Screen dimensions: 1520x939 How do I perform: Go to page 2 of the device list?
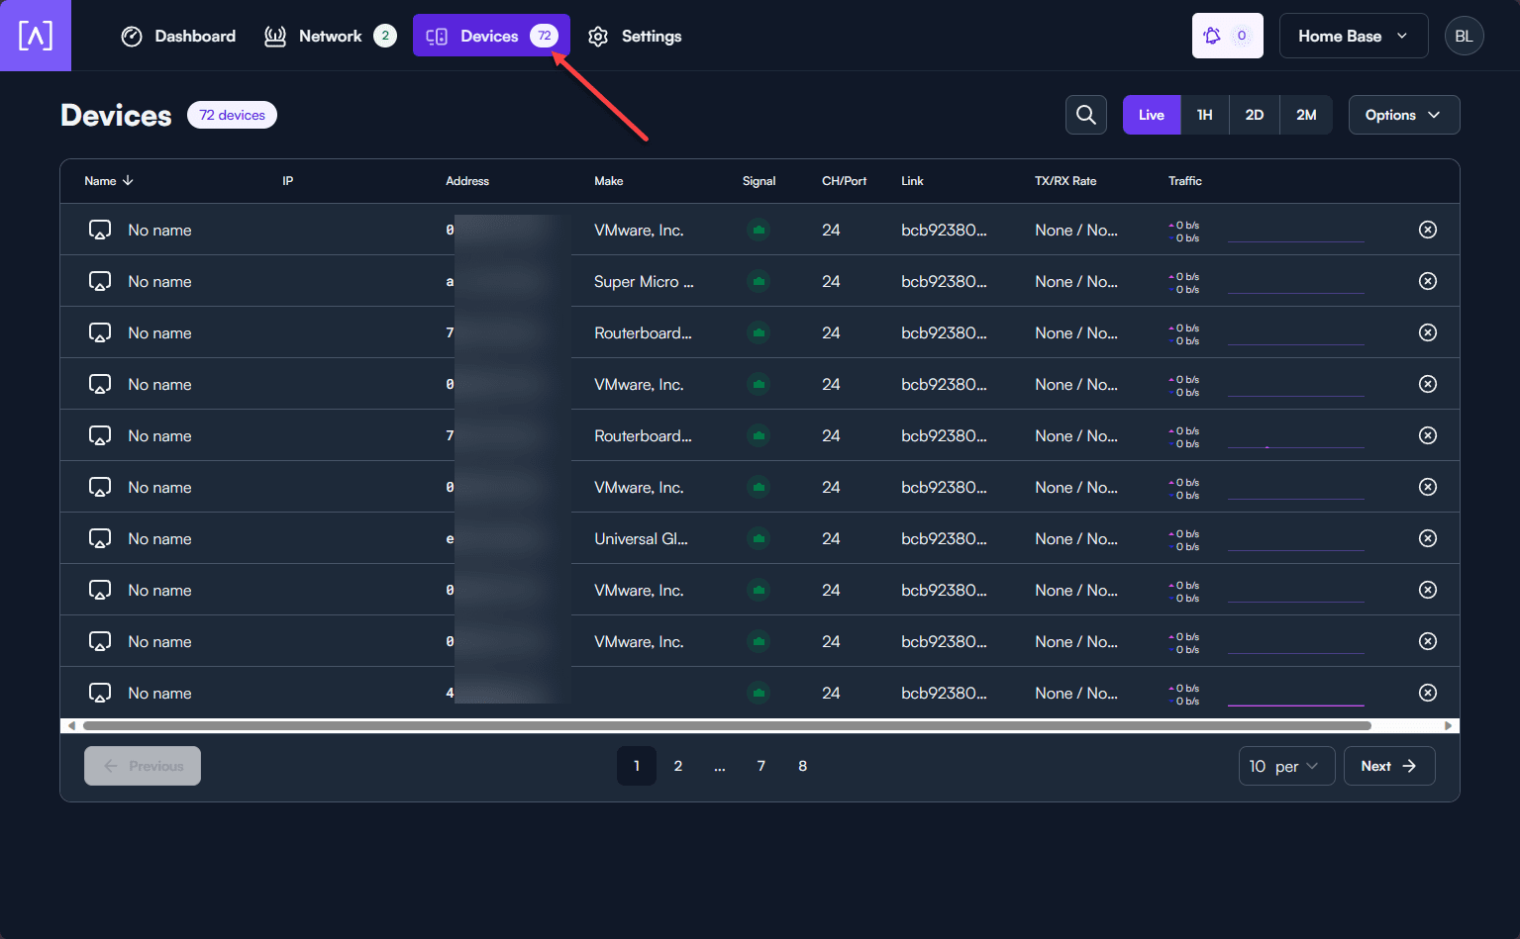coord(678,766)
